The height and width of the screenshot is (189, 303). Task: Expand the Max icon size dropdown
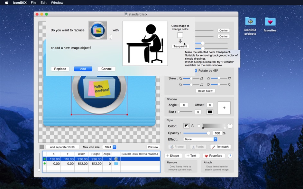coord(109,147)
